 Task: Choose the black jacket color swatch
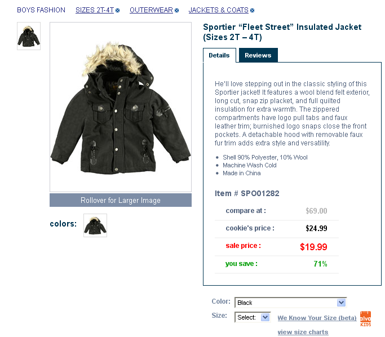click(x=95, y=225)
